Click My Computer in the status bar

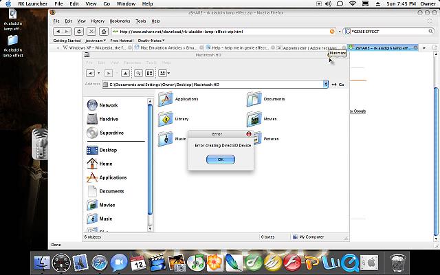click(308, 236)
